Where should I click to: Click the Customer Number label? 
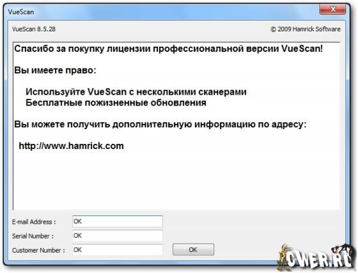(x=38, y=251)
